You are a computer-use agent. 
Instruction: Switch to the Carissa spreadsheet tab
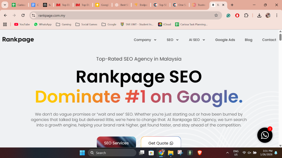tap(18, 5)
